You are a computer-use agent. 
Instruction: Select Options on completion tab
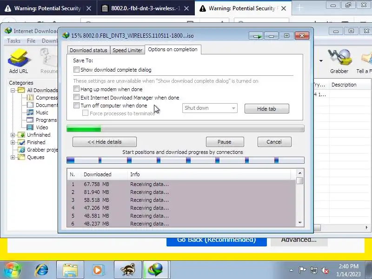[x=173, y=49]
